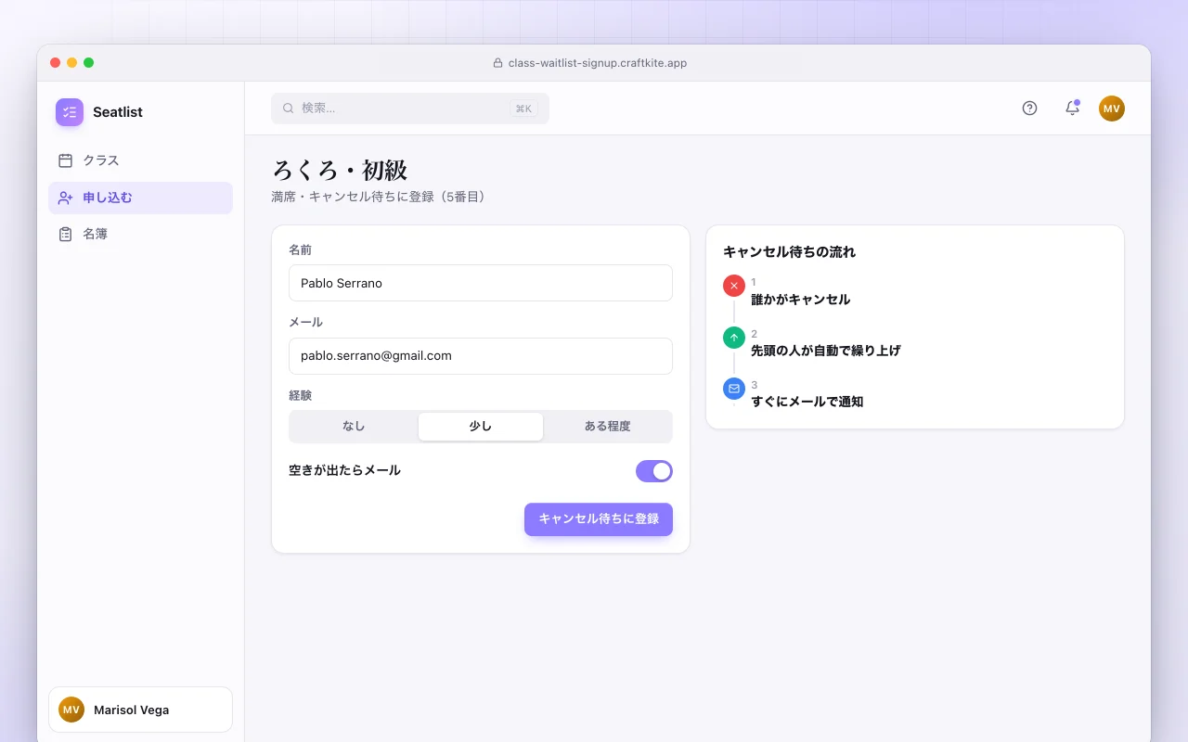This screenshot has width=1188, height=742.
Task: Click the メール field with pablo.serrano@gmail.com
Action: 481,356
